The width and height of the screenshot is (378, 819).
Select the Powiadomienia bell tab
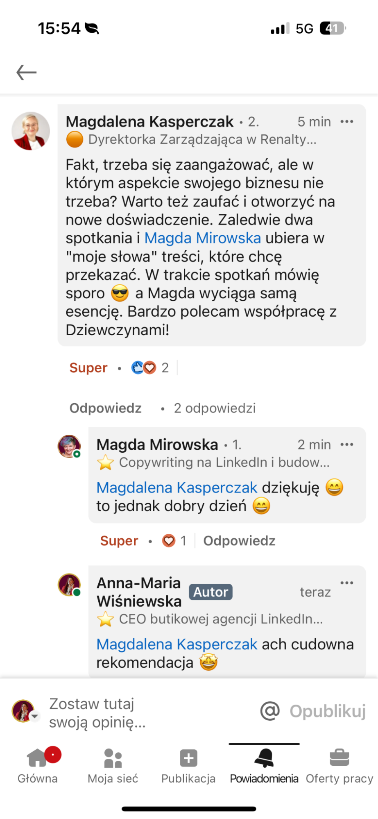[264, 764]
